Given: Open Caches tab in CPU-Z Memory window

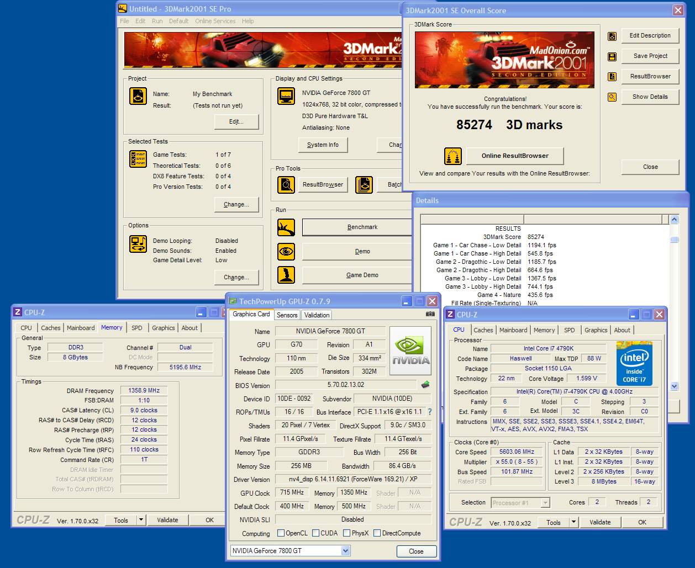Looking at the screenshot, I should tap(51, 328).
